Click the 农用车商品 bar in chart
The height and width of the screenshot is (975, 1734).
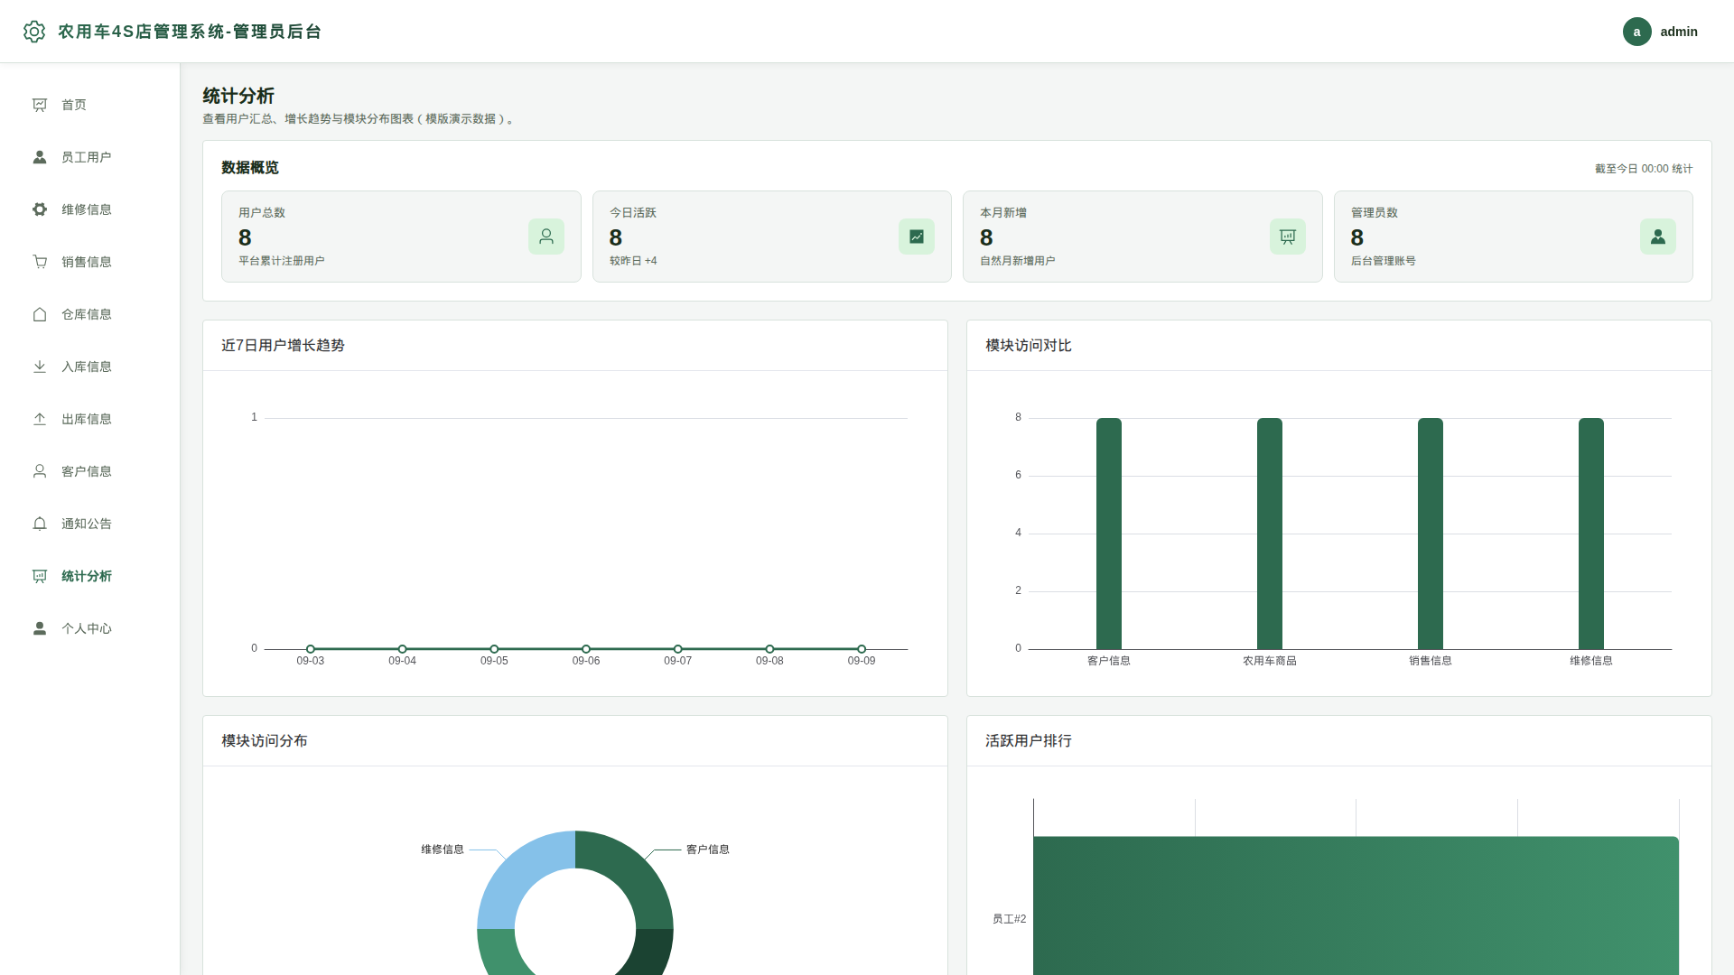[x=1270, y=534]
